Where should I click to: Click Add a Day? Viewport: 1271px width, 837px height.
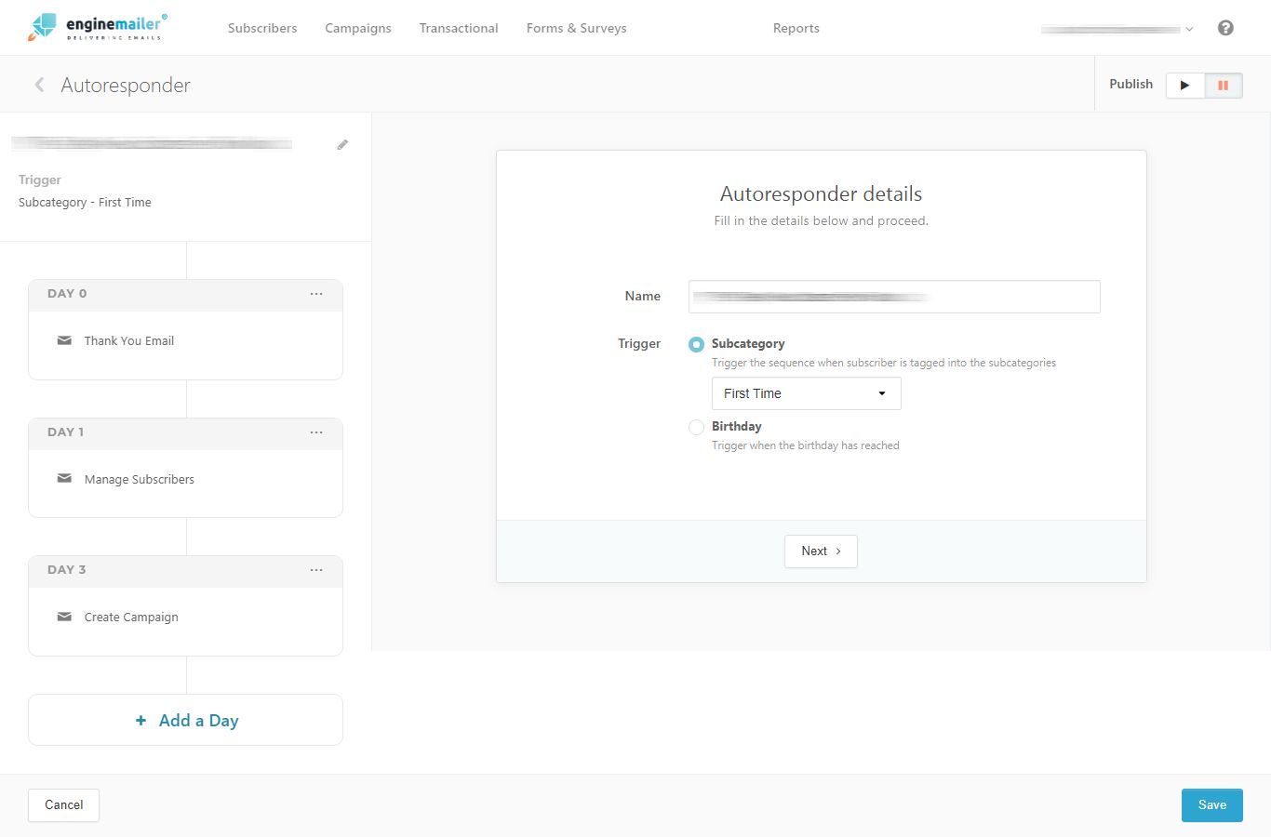(185, 720)
